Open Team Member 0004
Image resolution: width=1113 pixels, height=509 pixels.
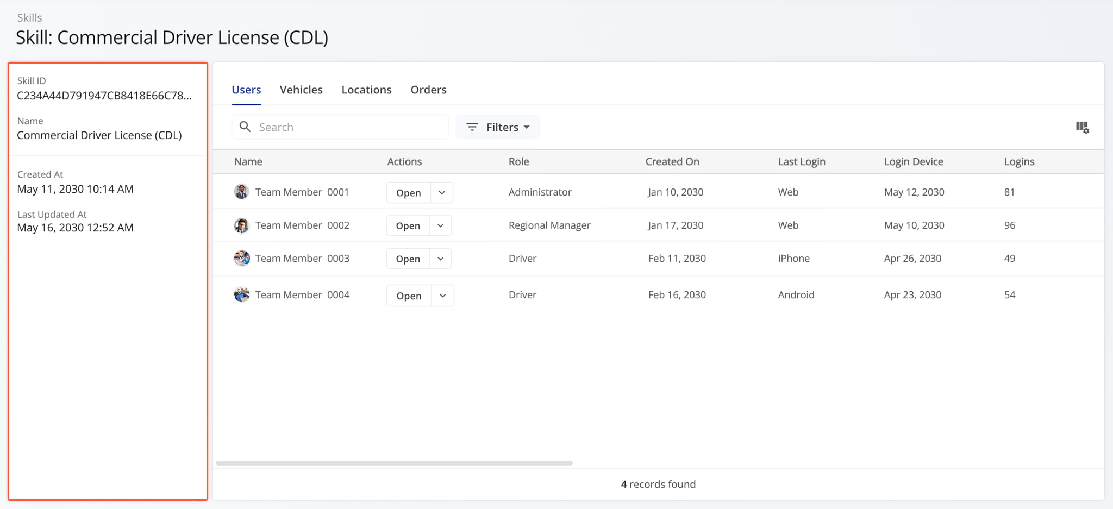[409, 296]
